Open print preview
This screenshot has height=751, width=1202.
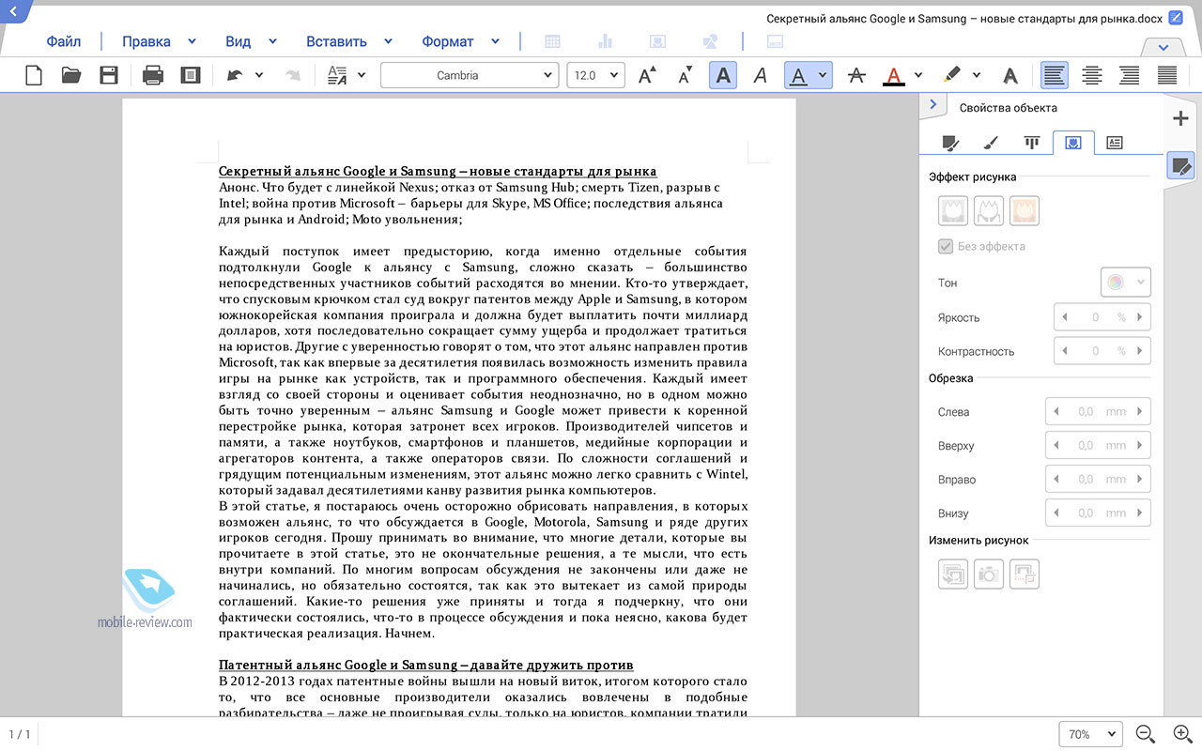coord(191,75)
